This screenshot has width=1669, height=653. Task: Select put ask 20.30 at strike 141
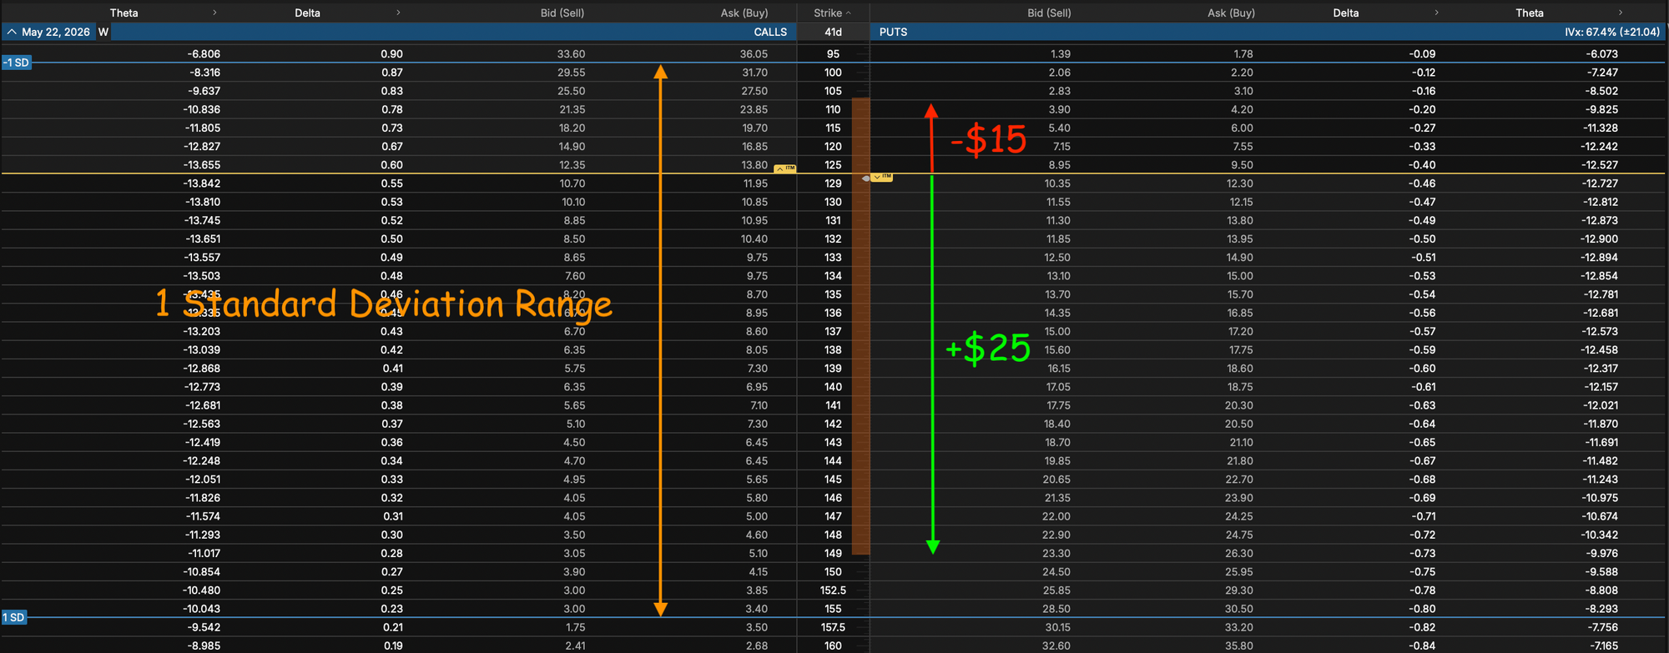pos(1239,405)
